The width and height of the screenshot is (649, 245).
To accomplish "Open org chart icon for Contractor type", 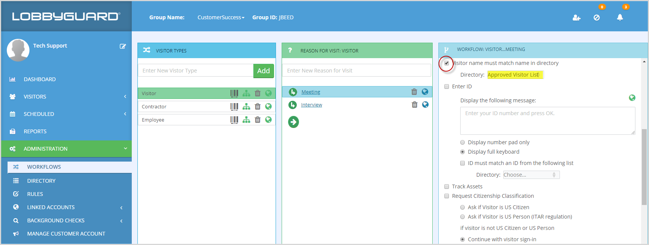I will tap(246, 106).
